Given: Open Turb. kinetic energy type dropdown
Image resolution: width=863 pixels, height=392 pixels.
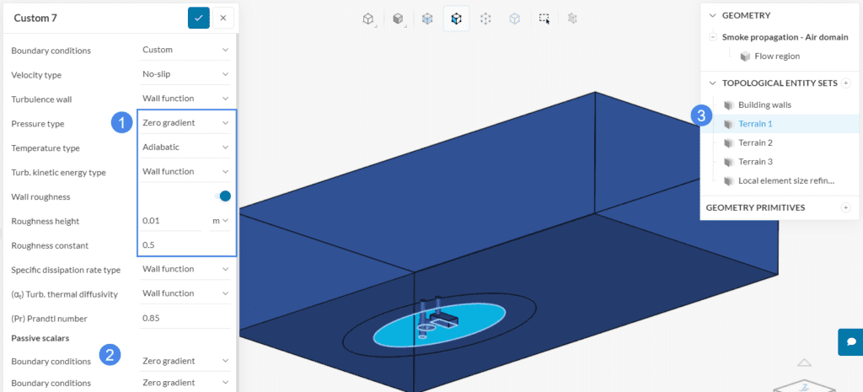Looking at the screenshot, I should click(x=185, y=171).
